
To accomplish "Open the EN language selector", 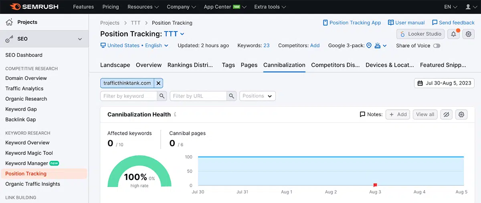I will (451, 7).
